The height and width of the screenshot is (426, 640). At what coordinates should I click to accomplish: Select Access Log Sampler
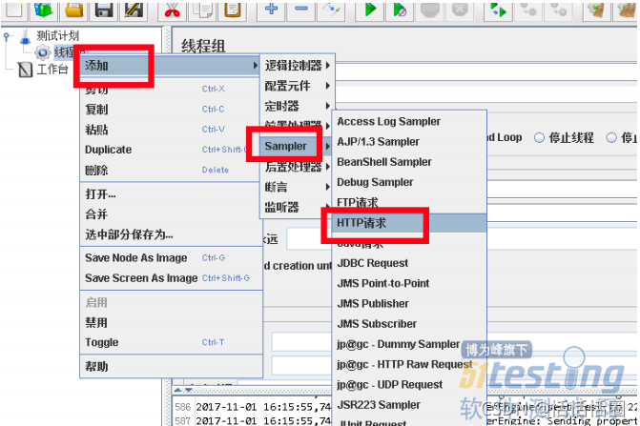click(409, 121)
